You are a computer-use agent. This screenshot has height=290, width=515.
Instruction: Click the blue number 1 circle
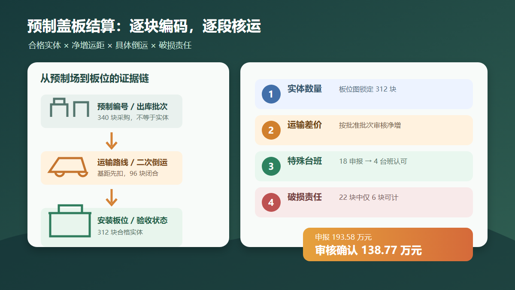(x=271, y=94)
